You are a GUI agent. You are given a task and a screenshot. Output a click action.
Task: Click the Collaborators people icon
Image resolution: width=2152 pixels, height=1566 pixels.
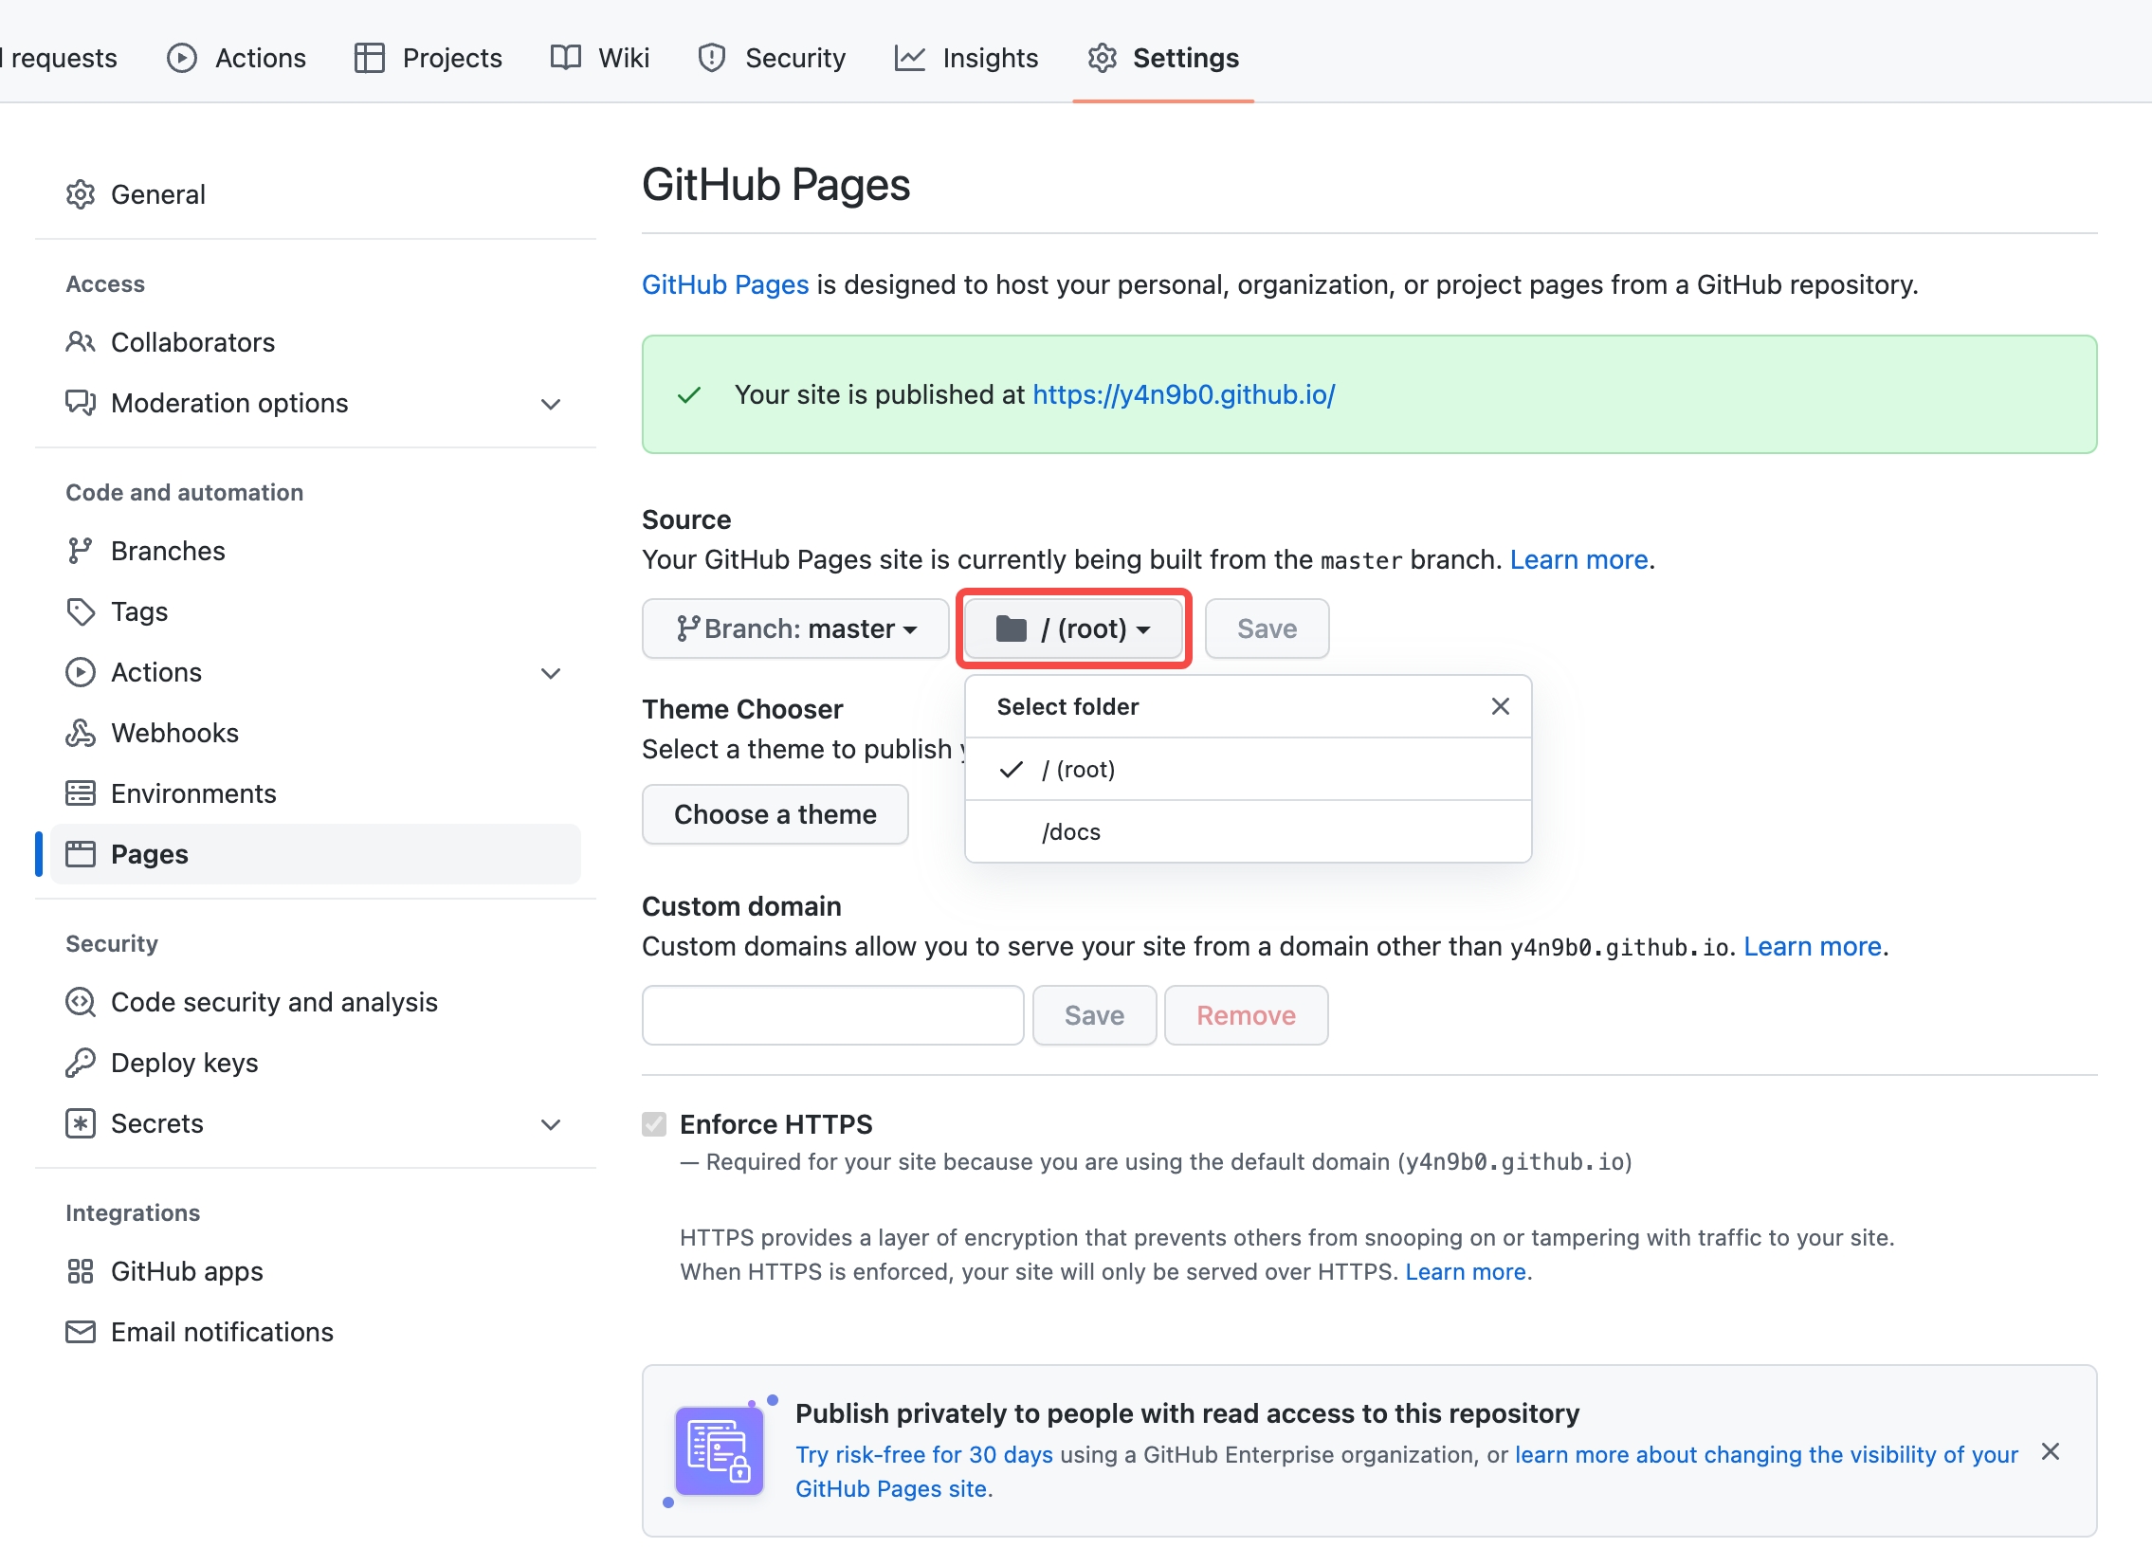pos(81,342)
